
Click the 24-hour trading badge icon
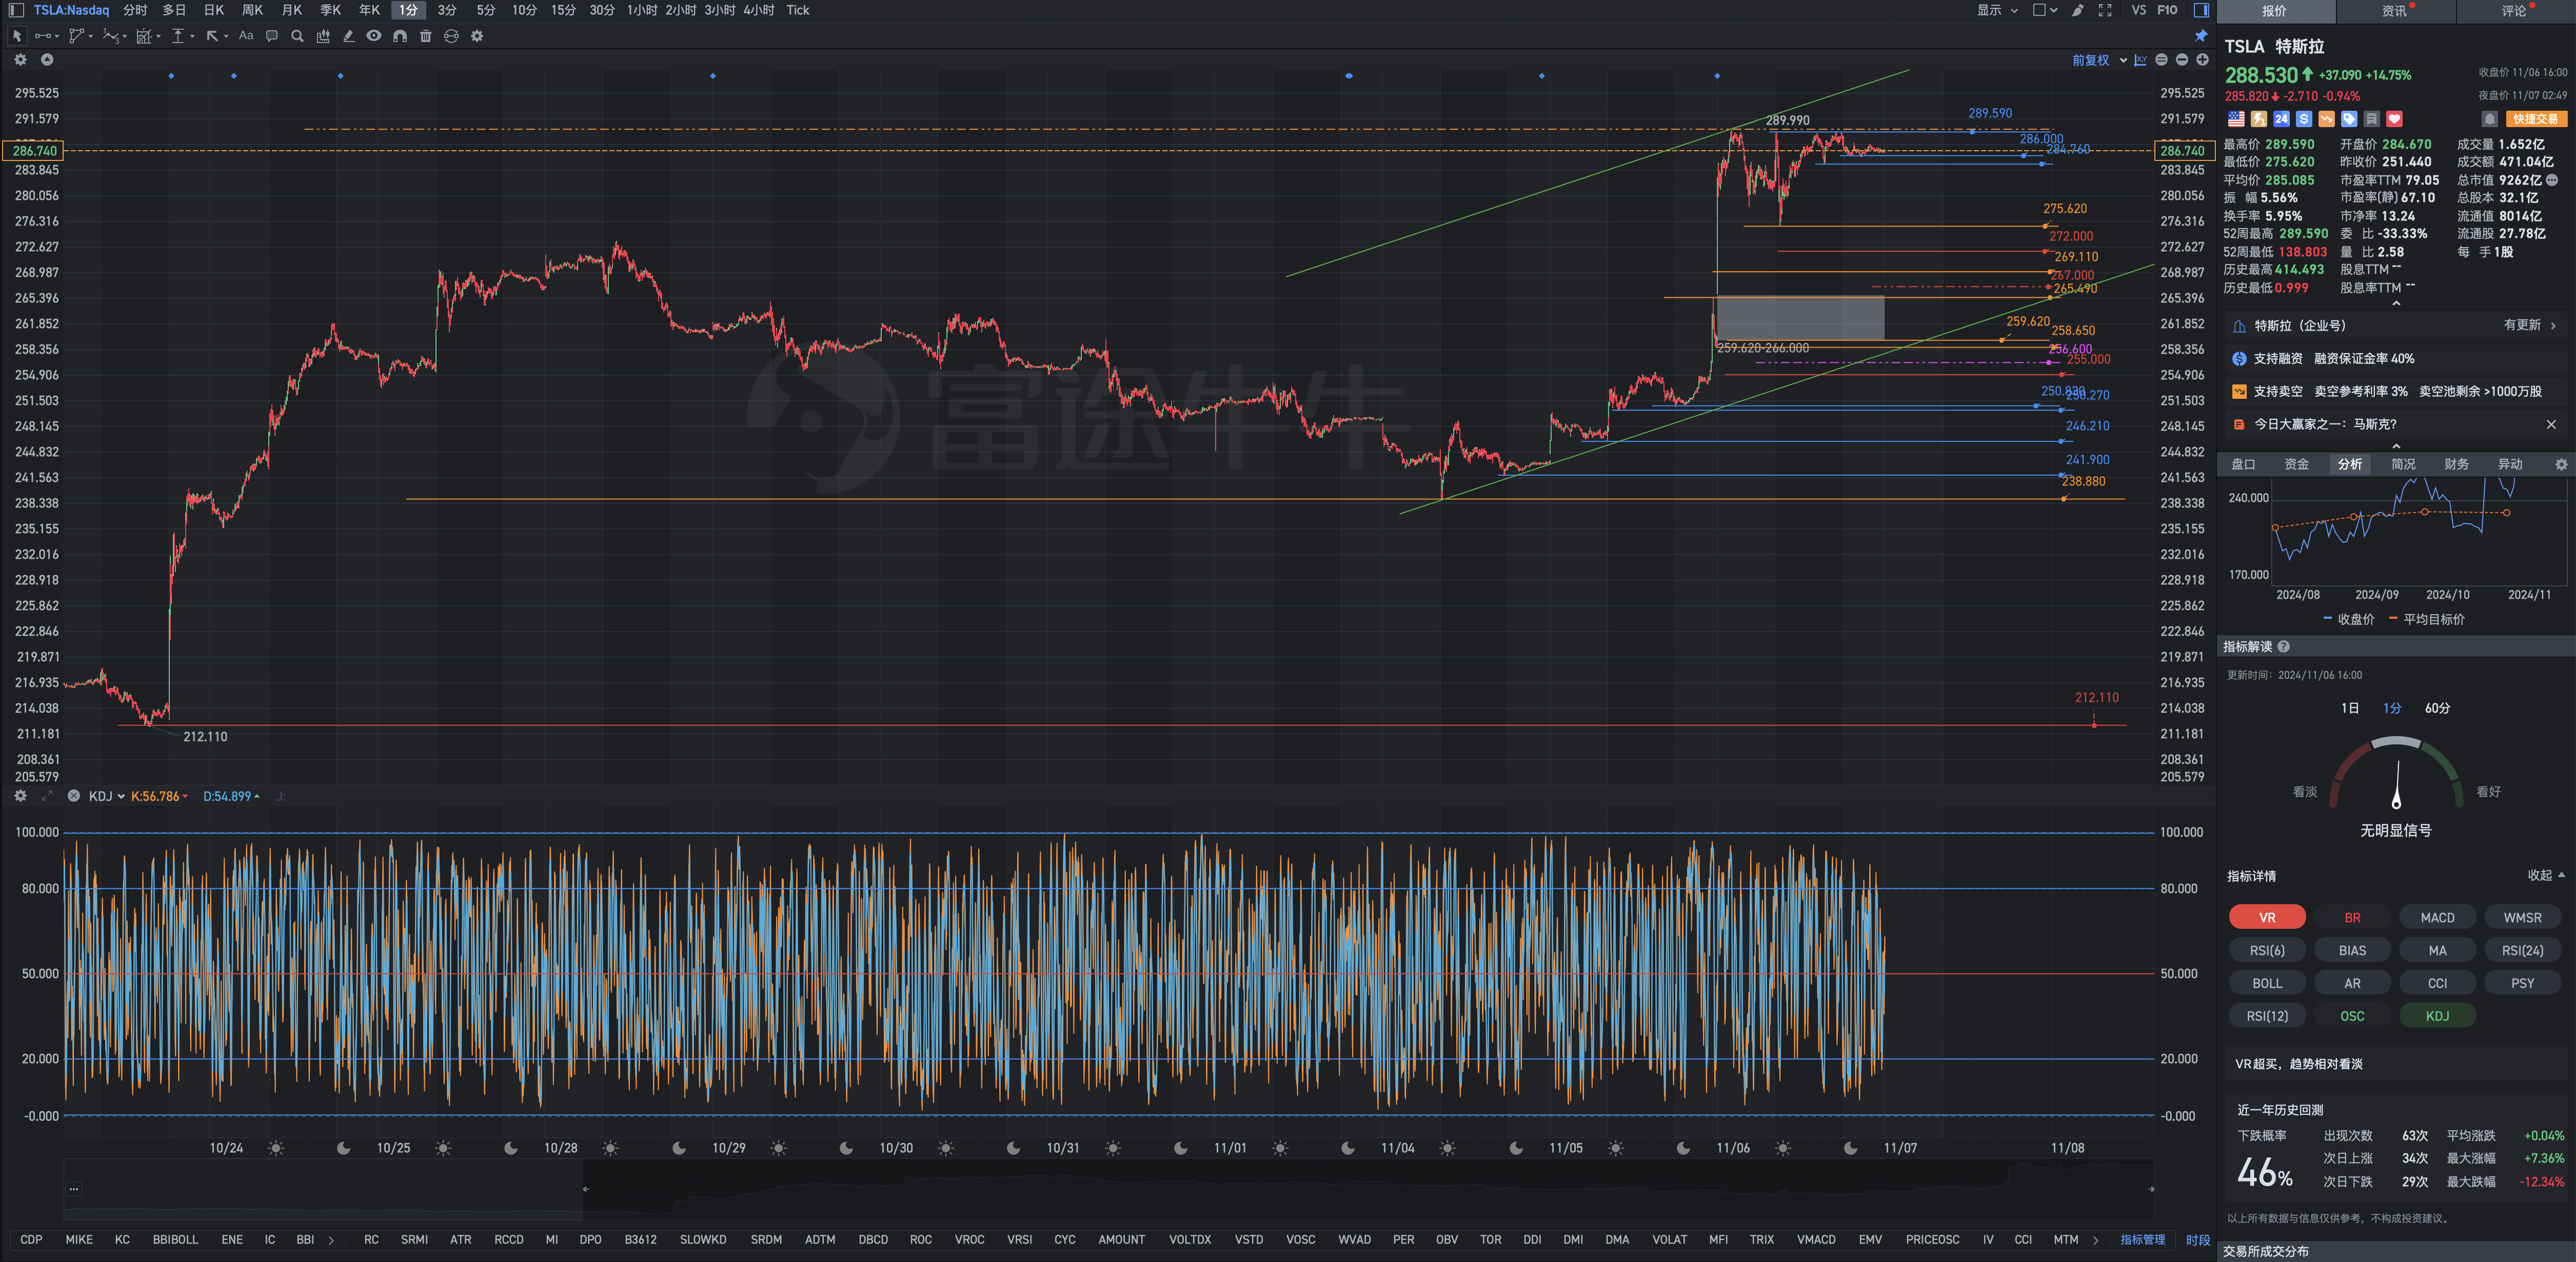2281,119
